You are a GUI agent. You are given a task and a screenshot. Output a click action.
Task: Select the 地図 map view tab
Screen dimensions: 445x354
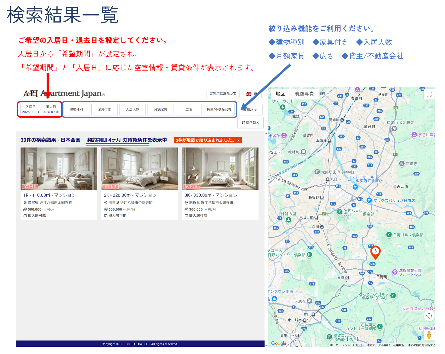coord(280,94)
